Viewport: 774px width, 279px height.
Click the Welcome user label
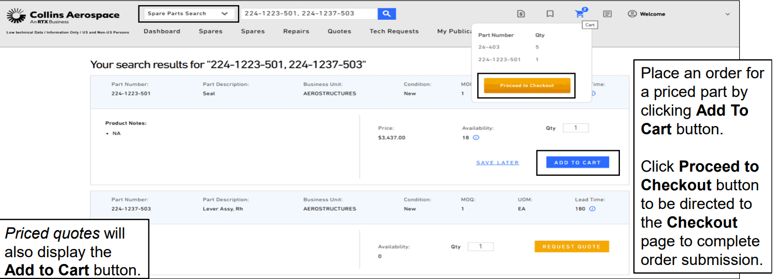653,14
